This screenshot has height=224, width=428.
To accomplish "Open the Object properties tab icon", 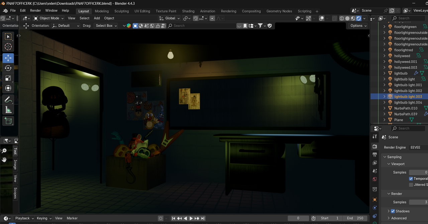I will 375,200.
